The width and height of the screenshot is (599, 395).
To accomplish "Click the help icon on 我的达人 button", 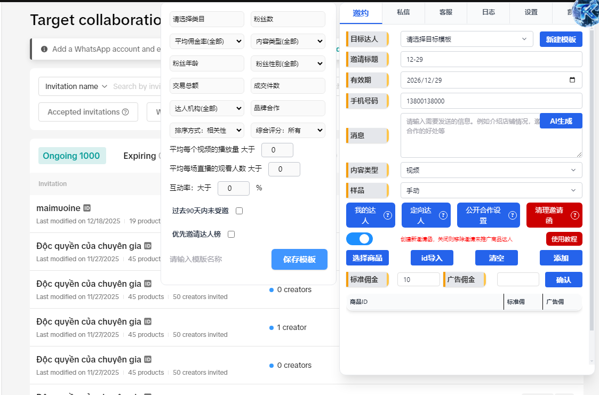I will [x=388, y=215].
